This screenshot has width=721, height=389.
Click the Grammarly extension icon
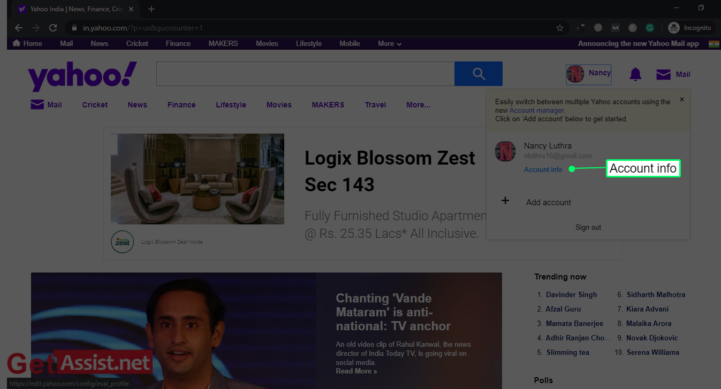pos(650,28)
